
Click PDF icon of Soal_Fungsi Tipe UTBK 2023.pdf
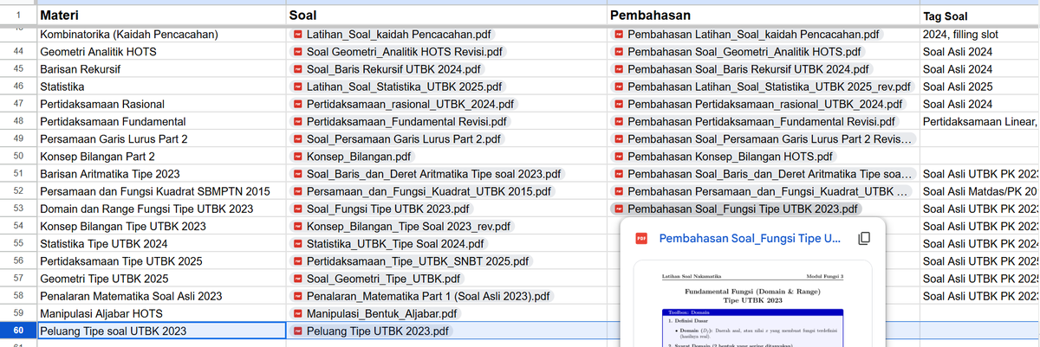[x=297, y=209]
